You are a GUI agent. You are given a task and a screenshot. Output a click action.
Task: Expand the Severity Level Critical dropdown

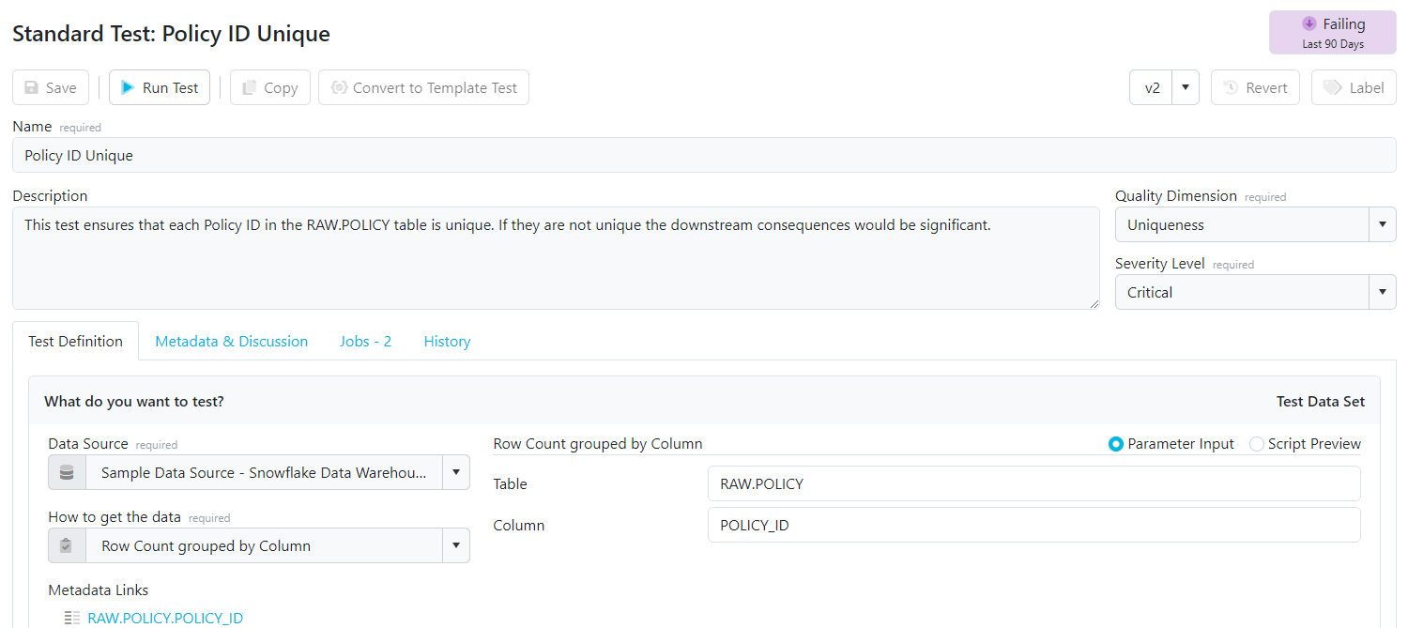1382,292
